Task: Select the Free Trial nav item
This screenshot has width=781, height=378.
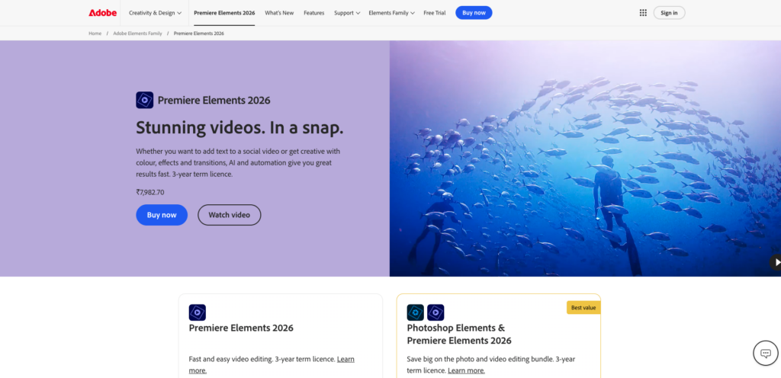Action: click(435, 13)
